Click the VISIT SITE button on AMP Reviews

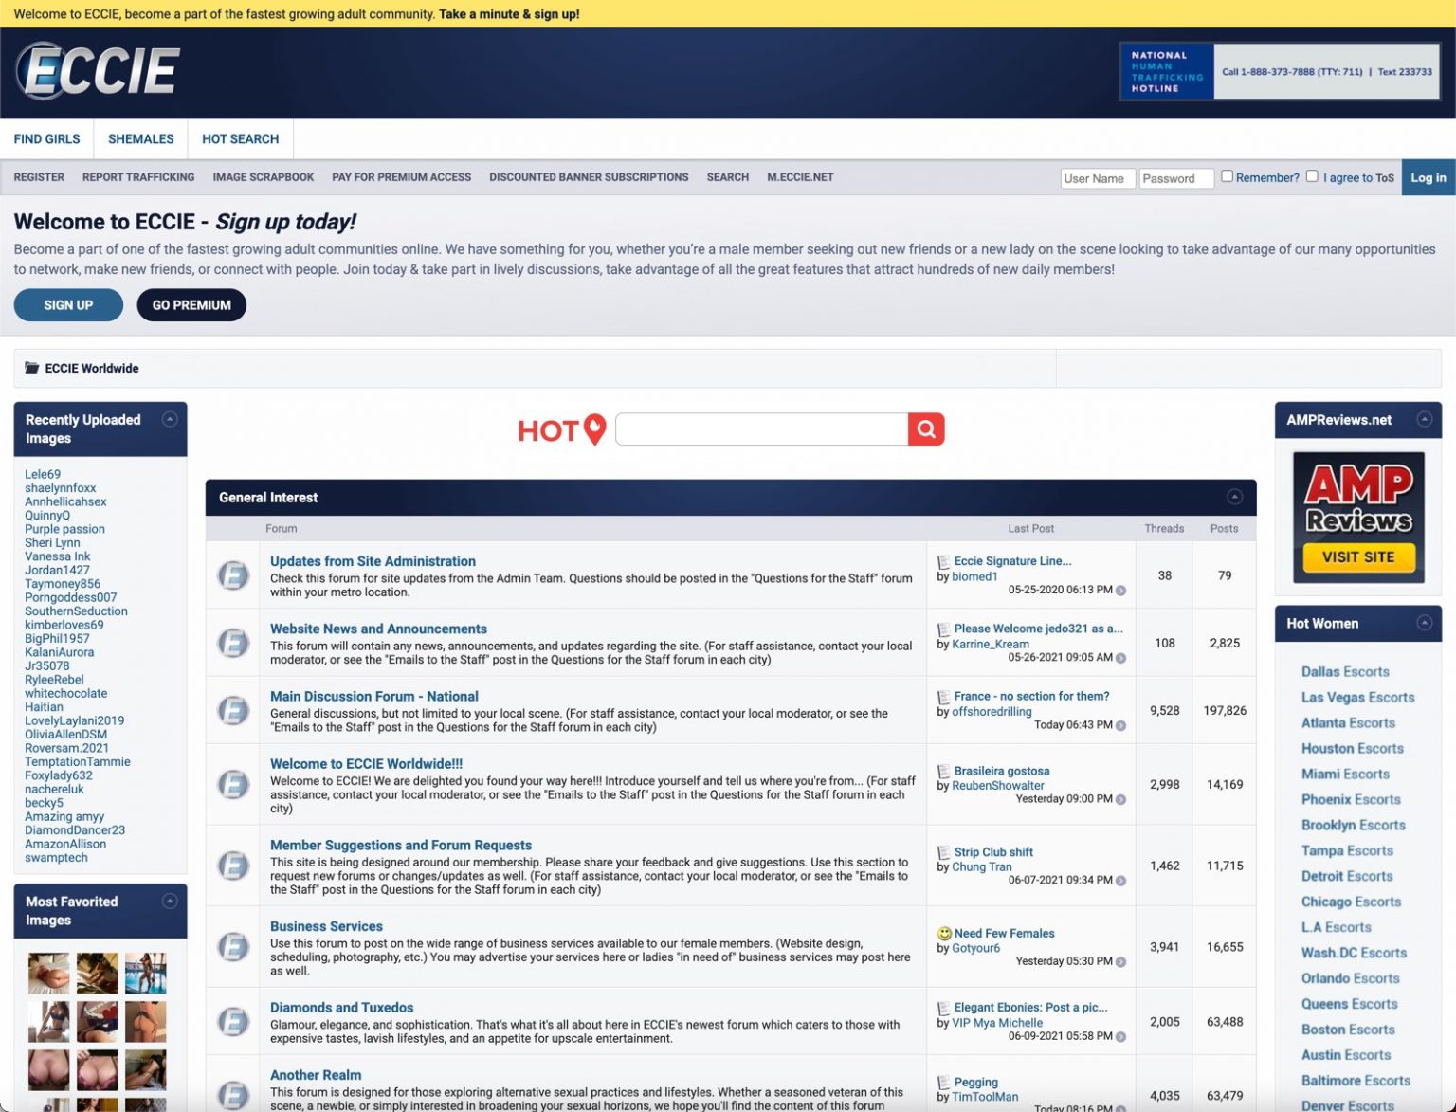1358,557
